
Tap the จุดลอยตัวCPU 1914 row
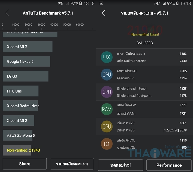tap(152, 78)
